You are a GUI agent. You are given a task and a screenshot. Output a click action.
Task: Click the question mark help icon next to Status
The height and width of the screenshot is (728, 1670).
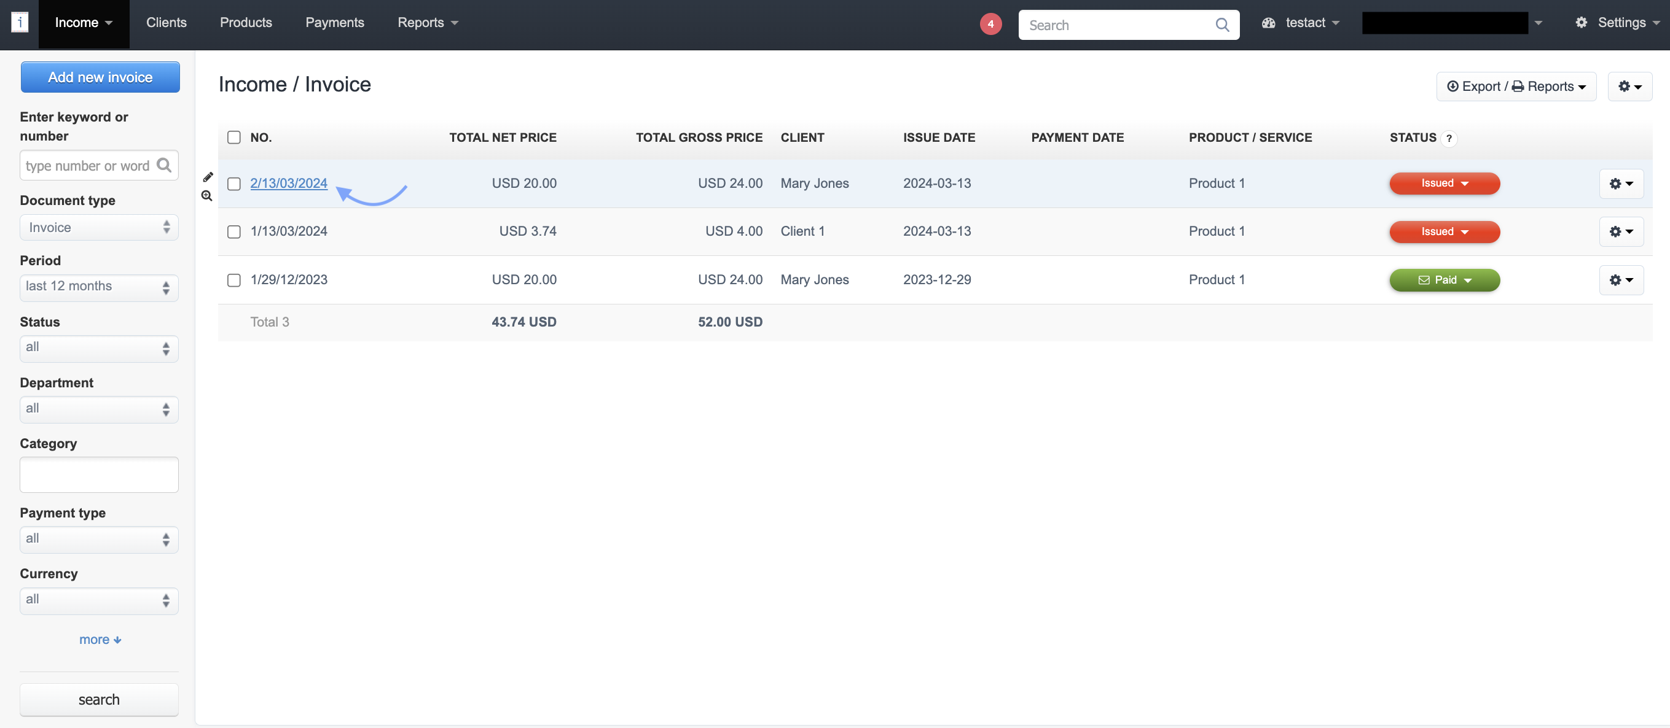click(1448, 139)
